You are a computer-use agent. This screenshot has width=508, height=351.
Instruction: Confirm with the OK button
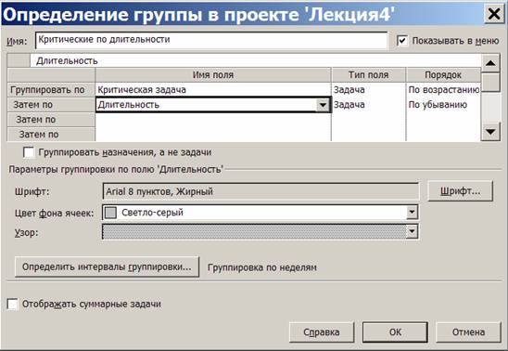tap(395, 332)
